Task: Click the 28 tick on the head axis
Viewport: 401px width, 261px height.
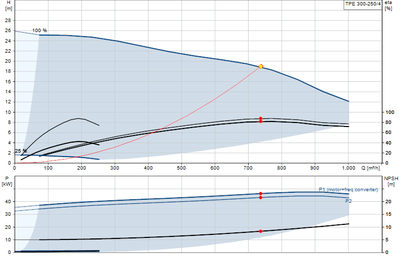Action: (8, 21)
